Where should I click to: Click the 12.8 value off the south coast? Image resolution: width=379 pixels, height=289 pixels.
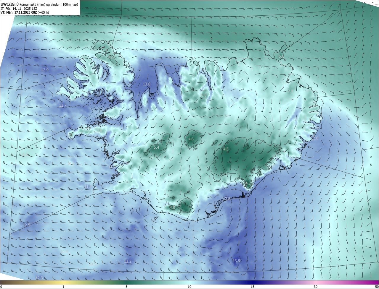click(227, 199)
